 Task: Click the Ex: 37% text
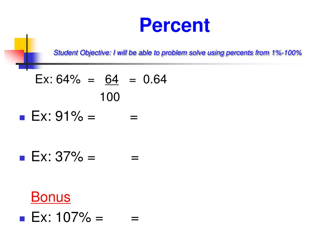57,156
